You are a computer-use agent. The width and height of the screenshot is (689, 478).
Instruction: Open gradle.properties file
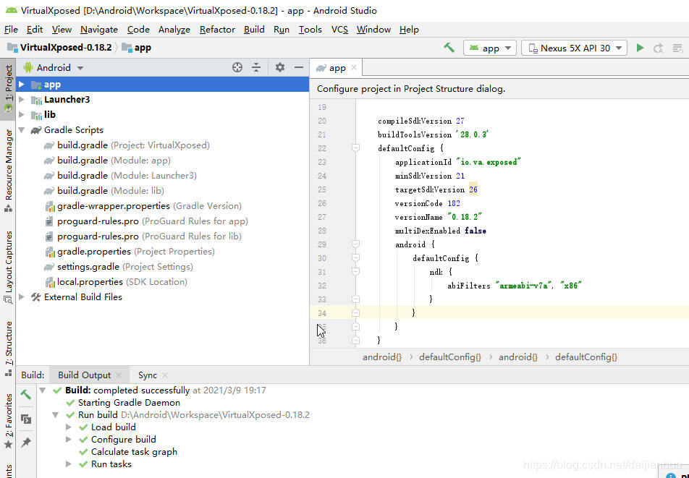pos(130,252)
